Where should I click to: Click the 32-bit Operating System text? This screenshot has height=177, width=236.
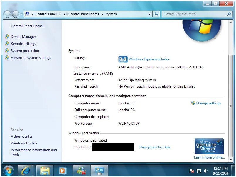pos(137,80)
